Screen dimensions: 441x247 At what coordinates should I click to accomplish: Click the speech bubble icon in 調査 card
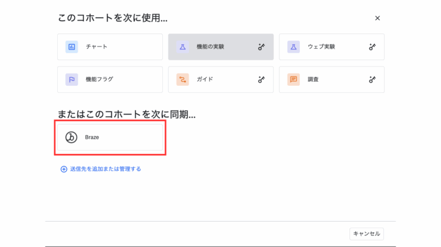[x=293, y=79]
